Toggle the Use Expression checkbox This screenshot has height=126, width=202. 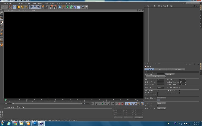[179, 91]
